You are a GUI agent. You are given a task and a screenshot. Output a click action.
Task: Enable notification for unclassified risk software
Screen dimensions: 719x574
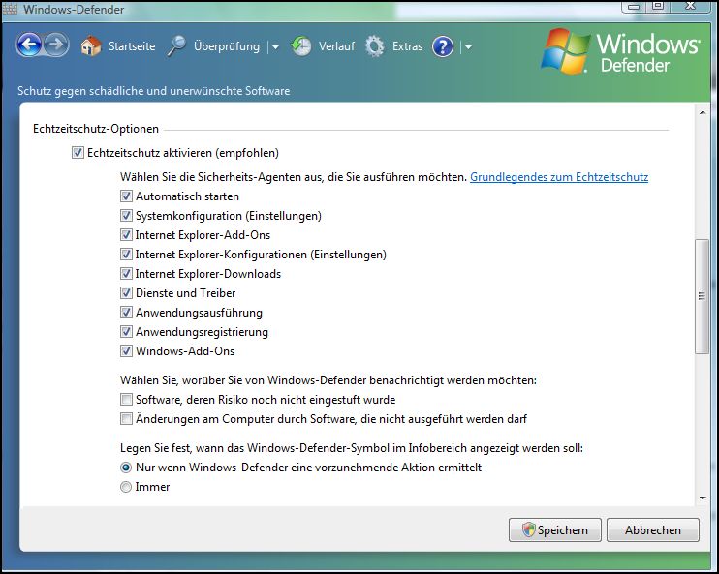(x=126, y=400)
